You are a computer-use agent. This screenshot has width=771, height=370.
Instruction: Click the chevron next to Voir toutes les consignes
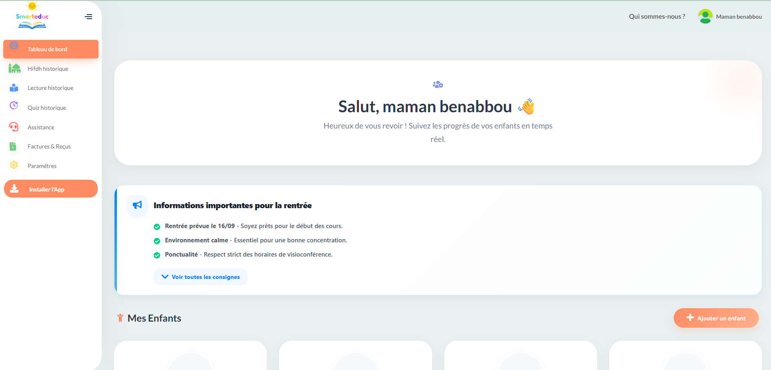coord(165,276)
